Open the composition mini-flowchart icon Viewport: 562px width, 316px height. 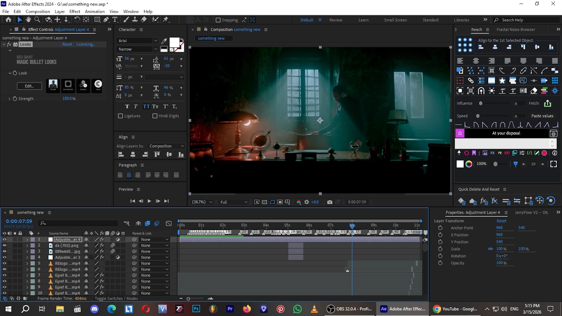click(126, 223)
